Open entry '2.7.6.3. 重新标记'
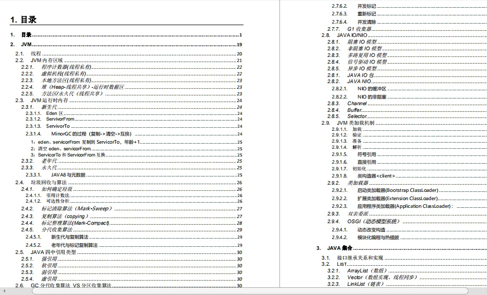 coord(409,14)
